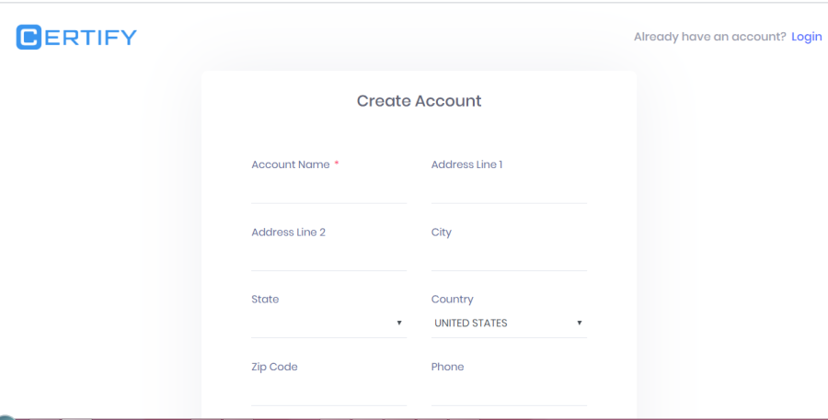This screenshot has height=420, width=828.
Task: Click into the Address Line 1 field
Action: click(509, 190)
